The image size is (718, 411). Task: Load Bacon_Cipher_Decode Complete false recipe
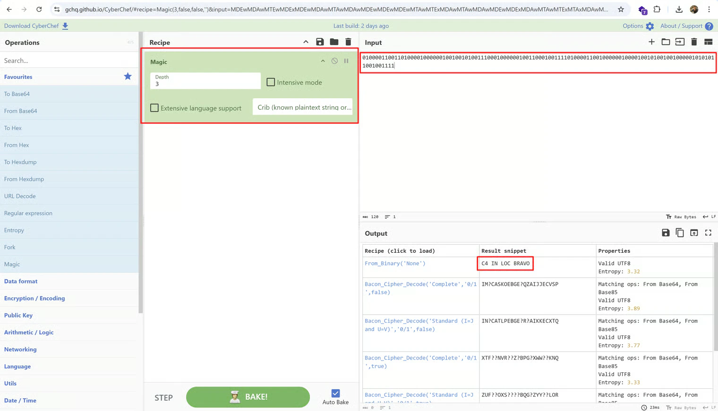coord(420,288)
